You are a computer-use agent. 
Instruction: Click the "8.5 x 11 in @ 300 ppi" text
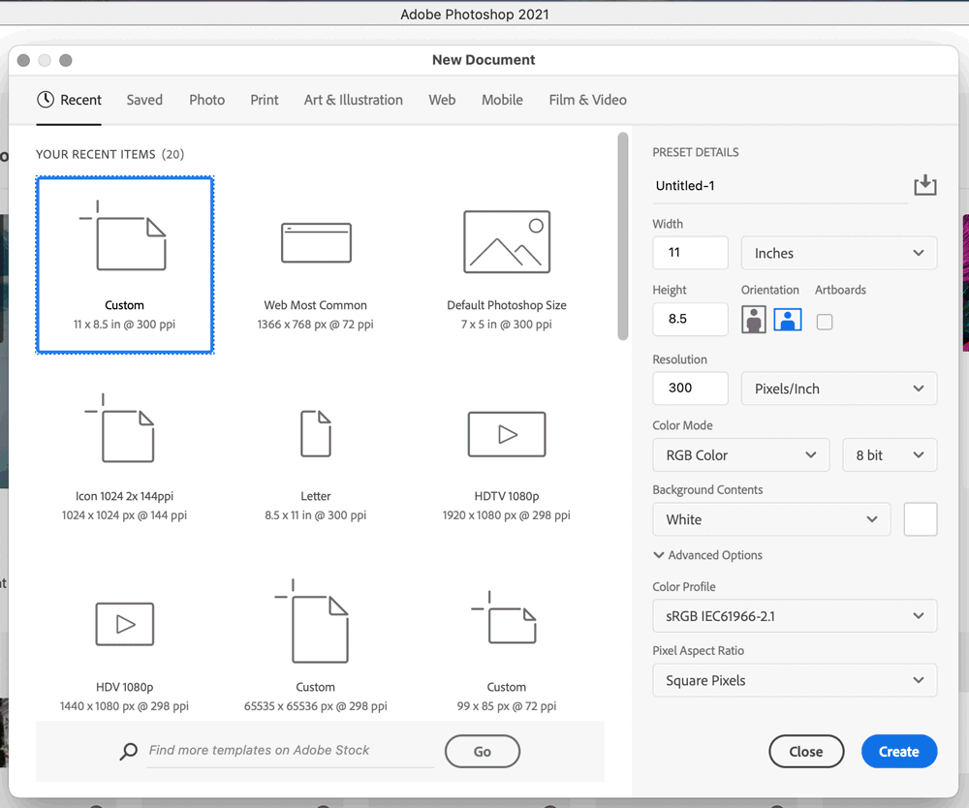tap(316, 515)
